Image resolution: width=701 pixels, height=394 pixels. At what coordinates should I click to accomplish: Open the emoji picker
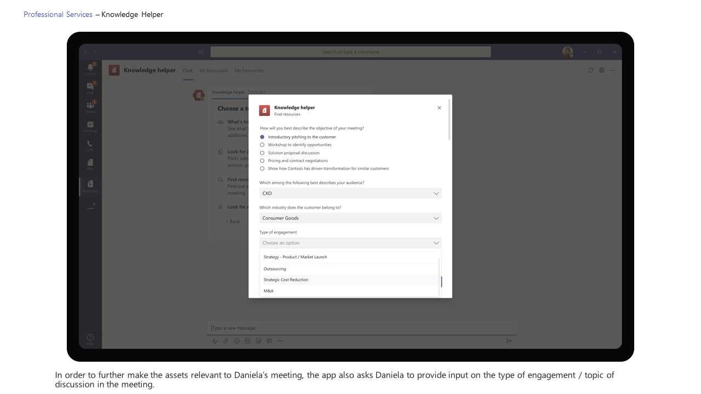pyautogui.click(x=237, y=340)
